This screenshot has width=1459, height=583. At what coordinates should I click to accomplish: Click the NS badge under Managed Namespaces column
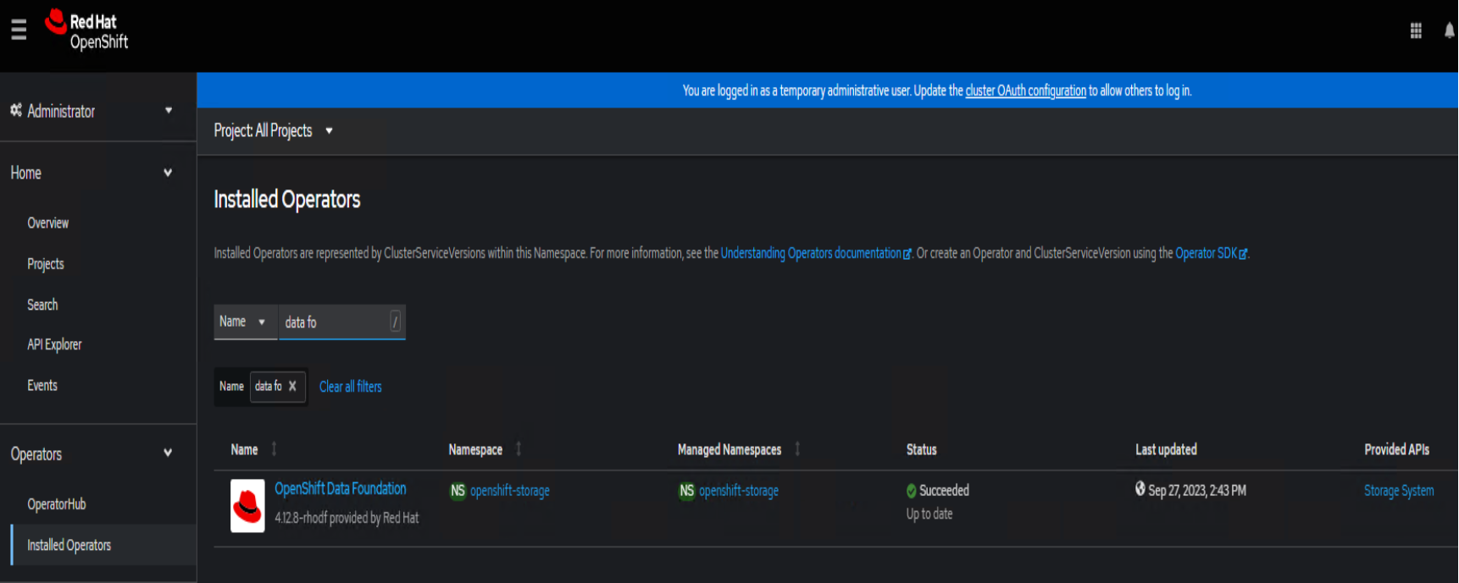coord(686,491)
